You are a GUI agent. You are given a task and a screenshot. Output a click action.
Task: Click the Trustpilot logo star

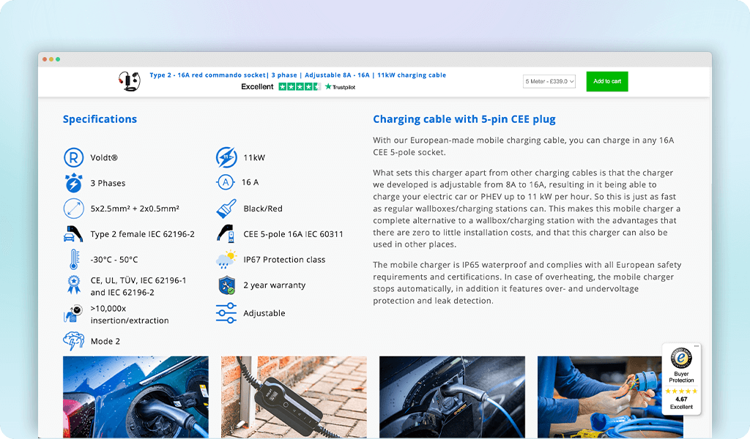[328, 86]
